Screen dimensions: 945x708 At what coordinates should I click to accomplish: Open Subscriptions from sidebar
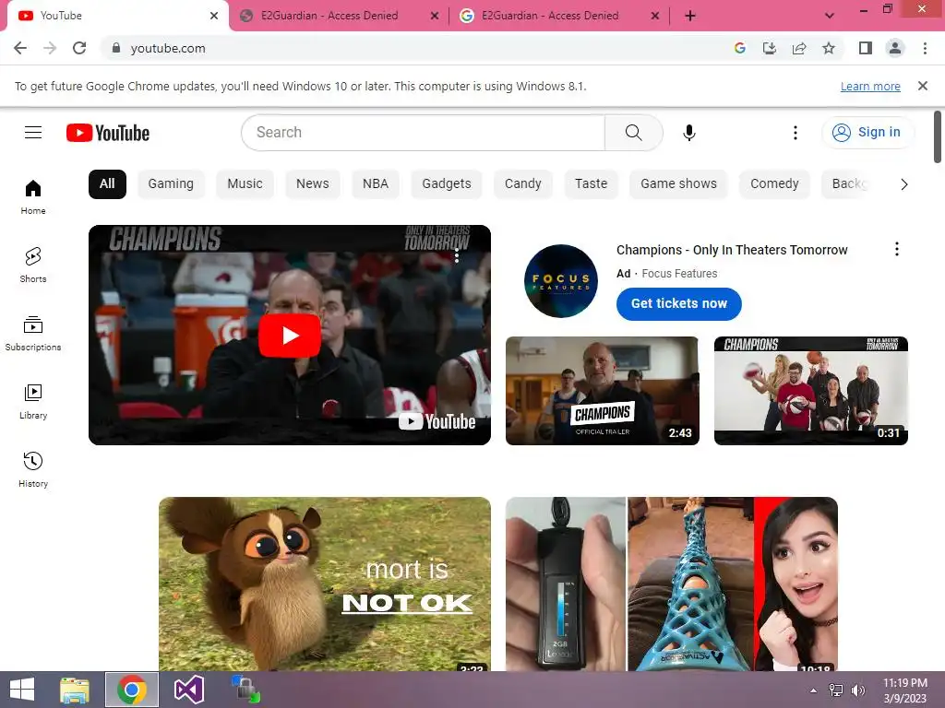coord(33,333)
